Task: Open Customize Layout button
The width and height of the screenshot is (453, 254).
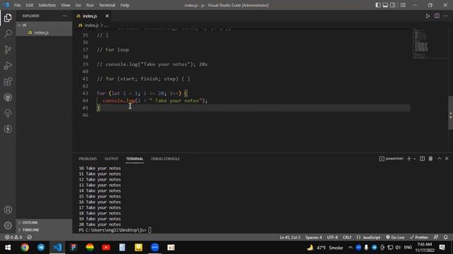Action: (x=403, y=5)
